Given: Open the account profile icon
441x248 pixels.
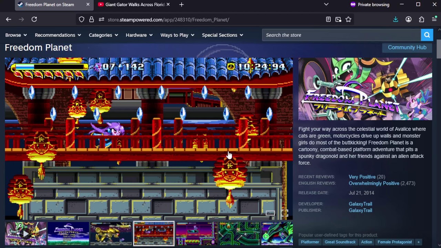Looking at the screenshot, I should click(409, 20).
